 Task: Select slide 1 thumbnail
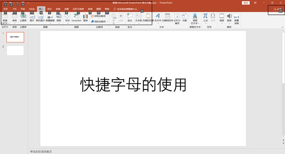coord(15,37)
